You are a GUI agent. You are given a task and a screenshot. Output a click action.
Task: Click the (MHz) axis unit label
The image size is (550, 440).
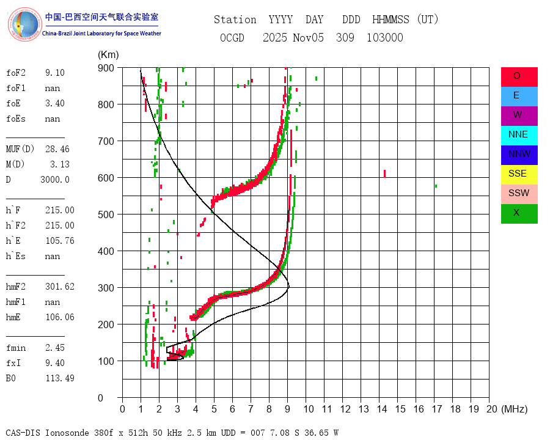[515, 409]
